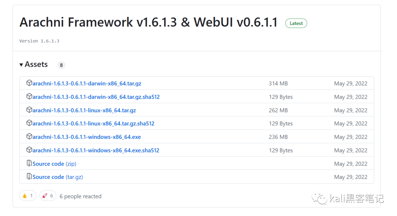
Task: Click zip file icon beside Source code (zip)
Action: pos(29,164)
